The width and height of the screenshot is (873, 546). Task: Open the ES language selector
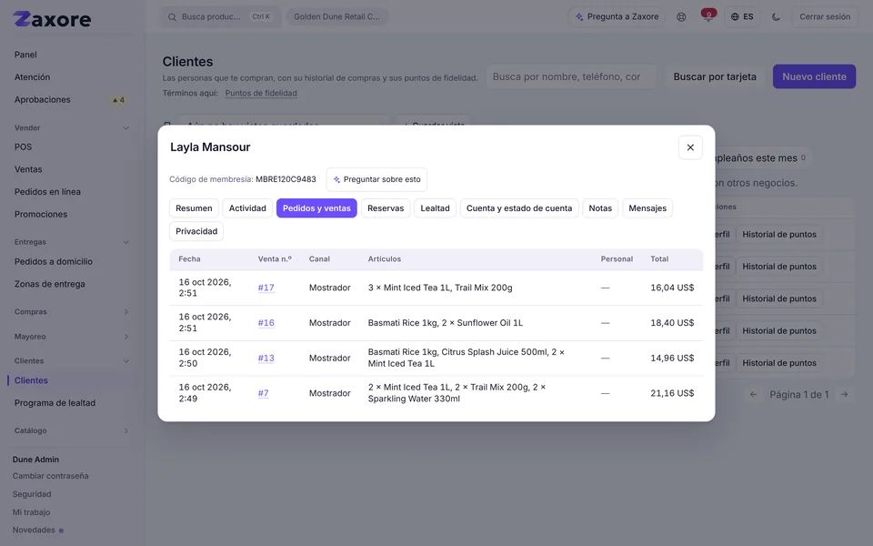(x=742, y=16)
